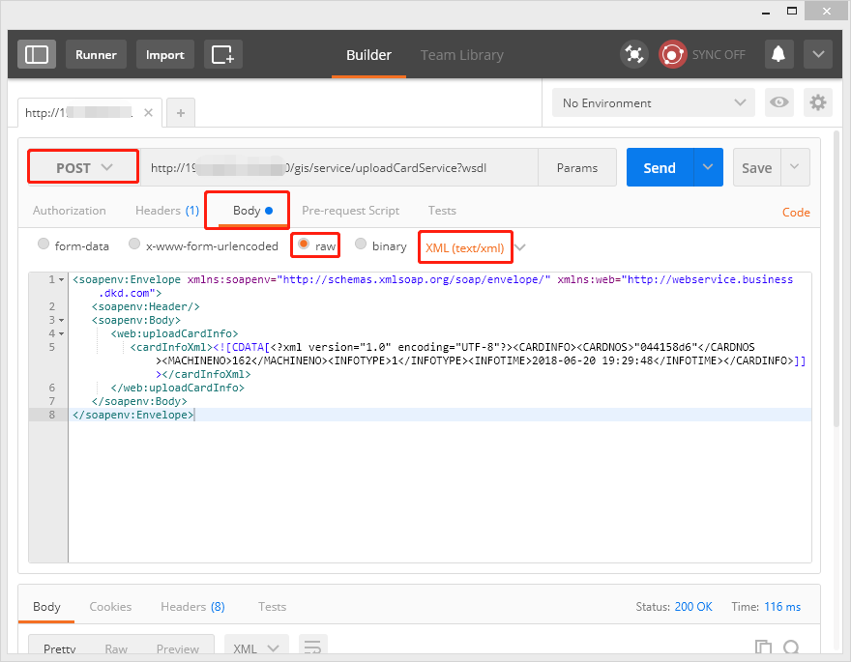Click the new window icon
Image resolution: width=851 pixels, height=662 pixels.
click(x=222, y=54)
